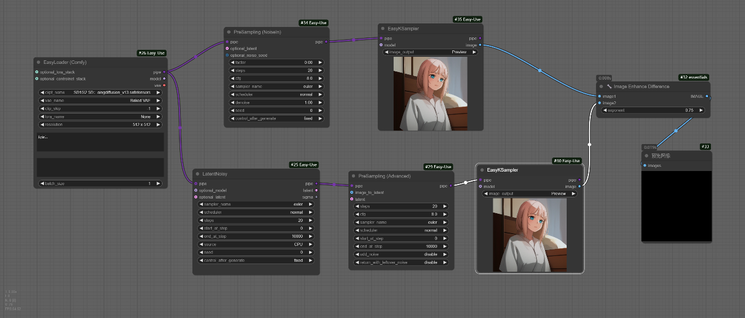Toggle add_noise setting in PreSampling (Advanced)
Image resolution: width=745 pixels, height=318 pixels.
click(400, 255)
